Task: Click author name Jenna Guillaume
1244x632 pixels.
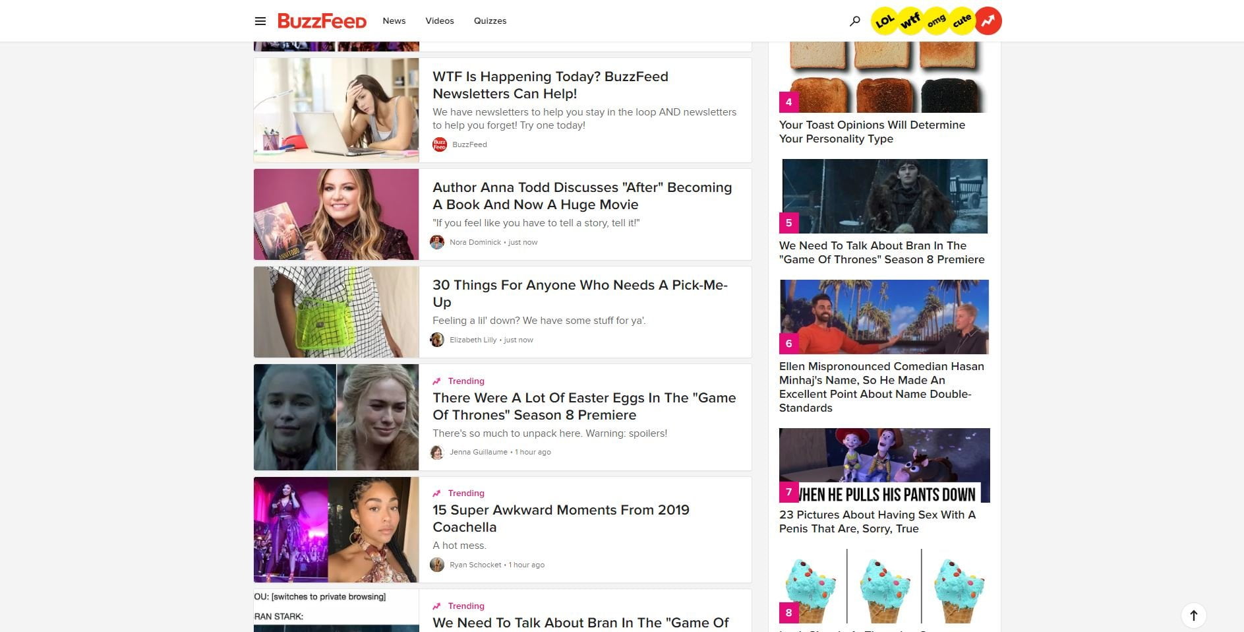Action: click(x=479, y=452)
